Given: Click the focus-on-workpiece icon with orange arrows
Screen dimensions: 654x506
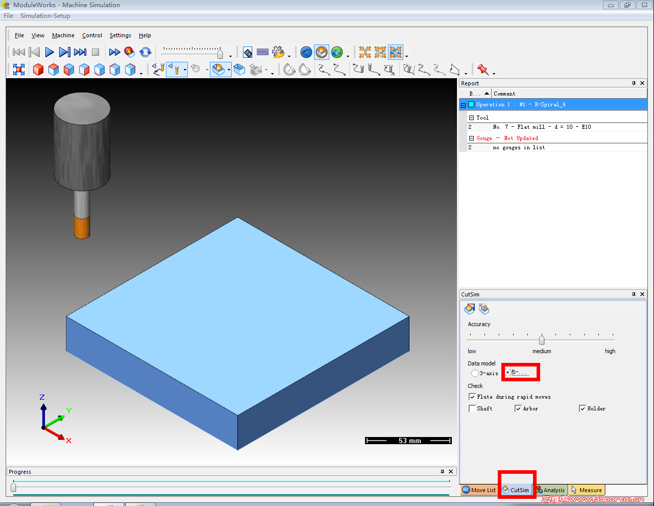Looking at the screenshot, I should (x=380, y=52).
